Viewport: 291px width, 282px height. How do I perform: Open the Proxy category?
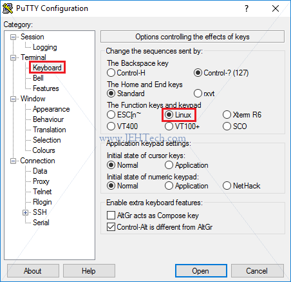pyautogui.click(x=41, y=181)
